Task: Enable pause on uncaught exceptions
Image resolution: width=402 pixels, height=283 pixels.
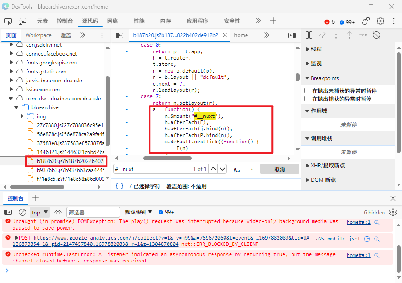Action: coord(307,91)
